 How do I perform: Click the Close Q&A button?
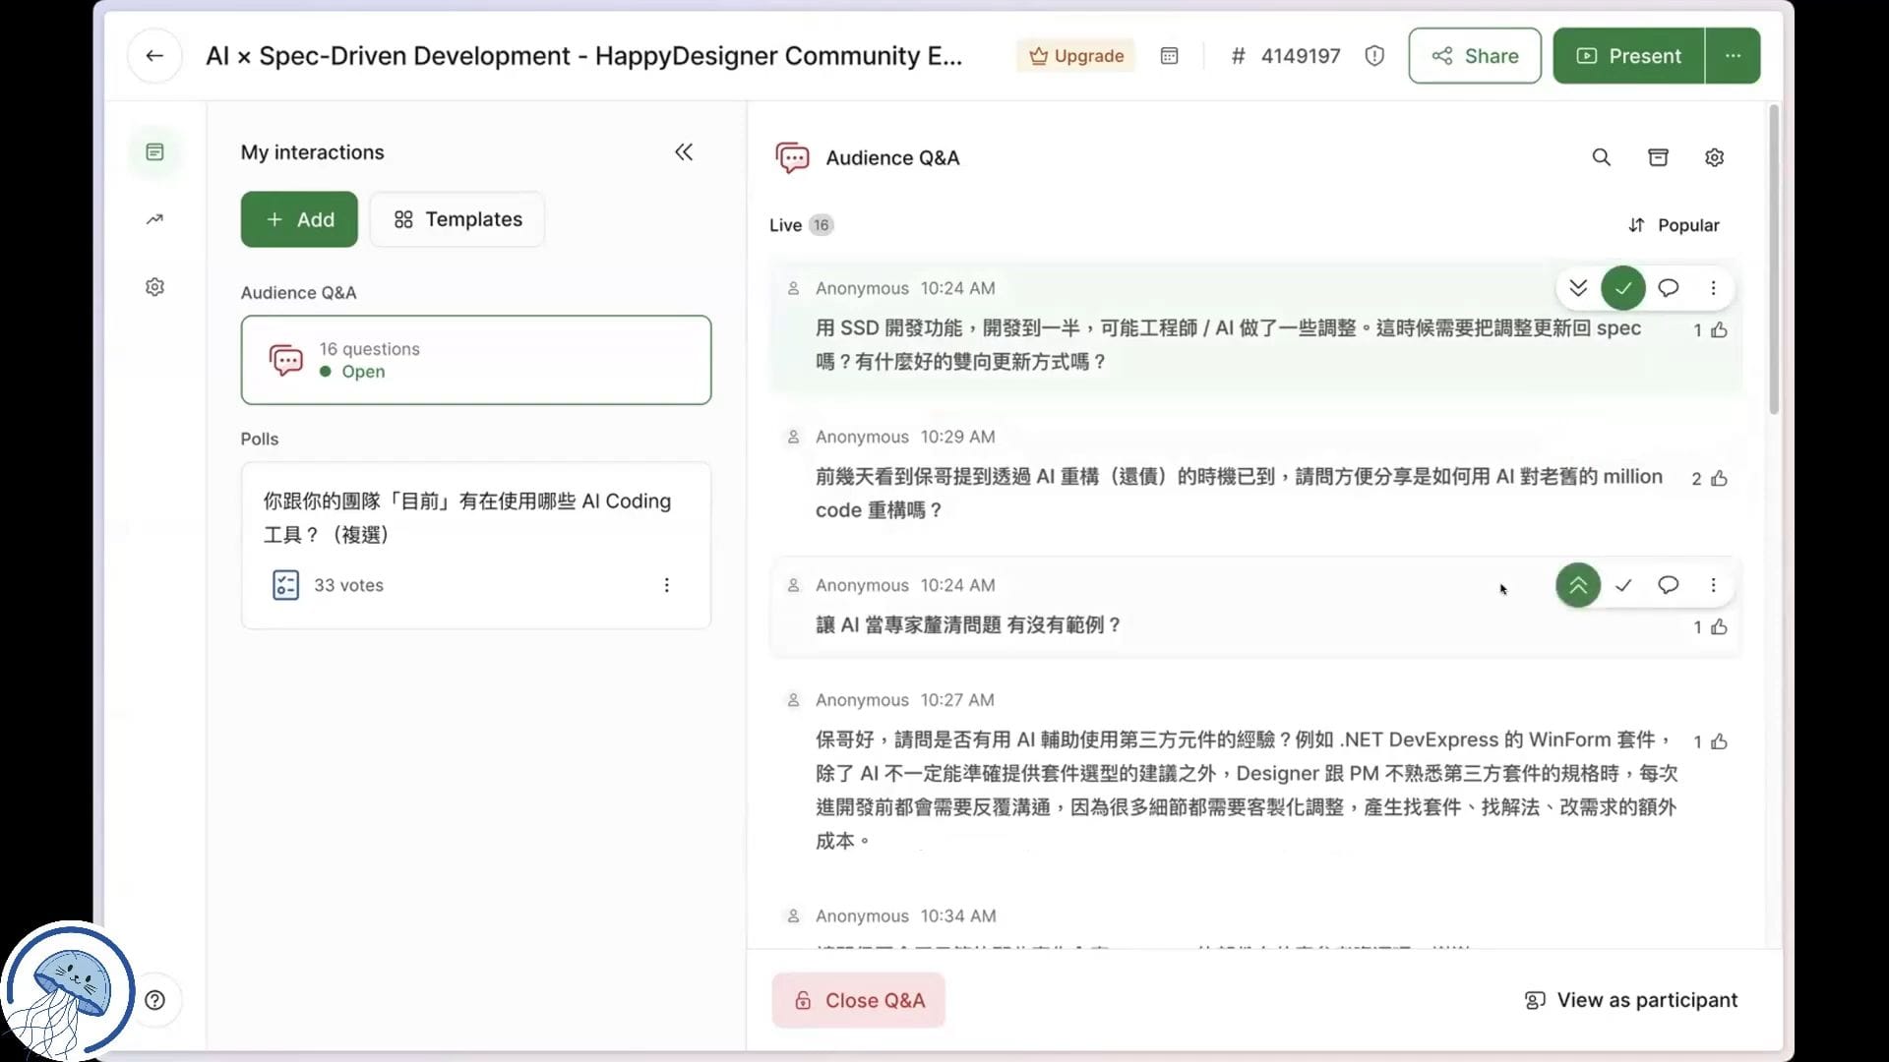pyautogui.click(x=858, y=1000)
